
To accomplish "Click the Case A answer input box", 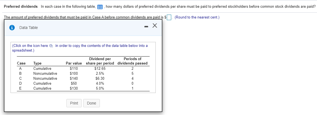I will click(169, 17).
